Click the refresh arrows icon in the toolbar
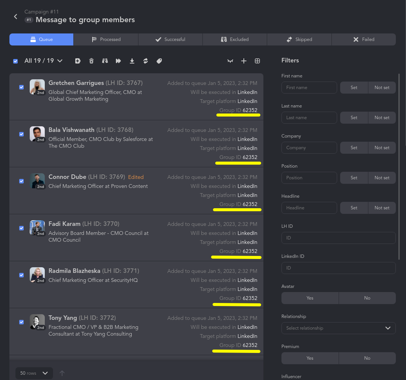 (x=146, y=61)
